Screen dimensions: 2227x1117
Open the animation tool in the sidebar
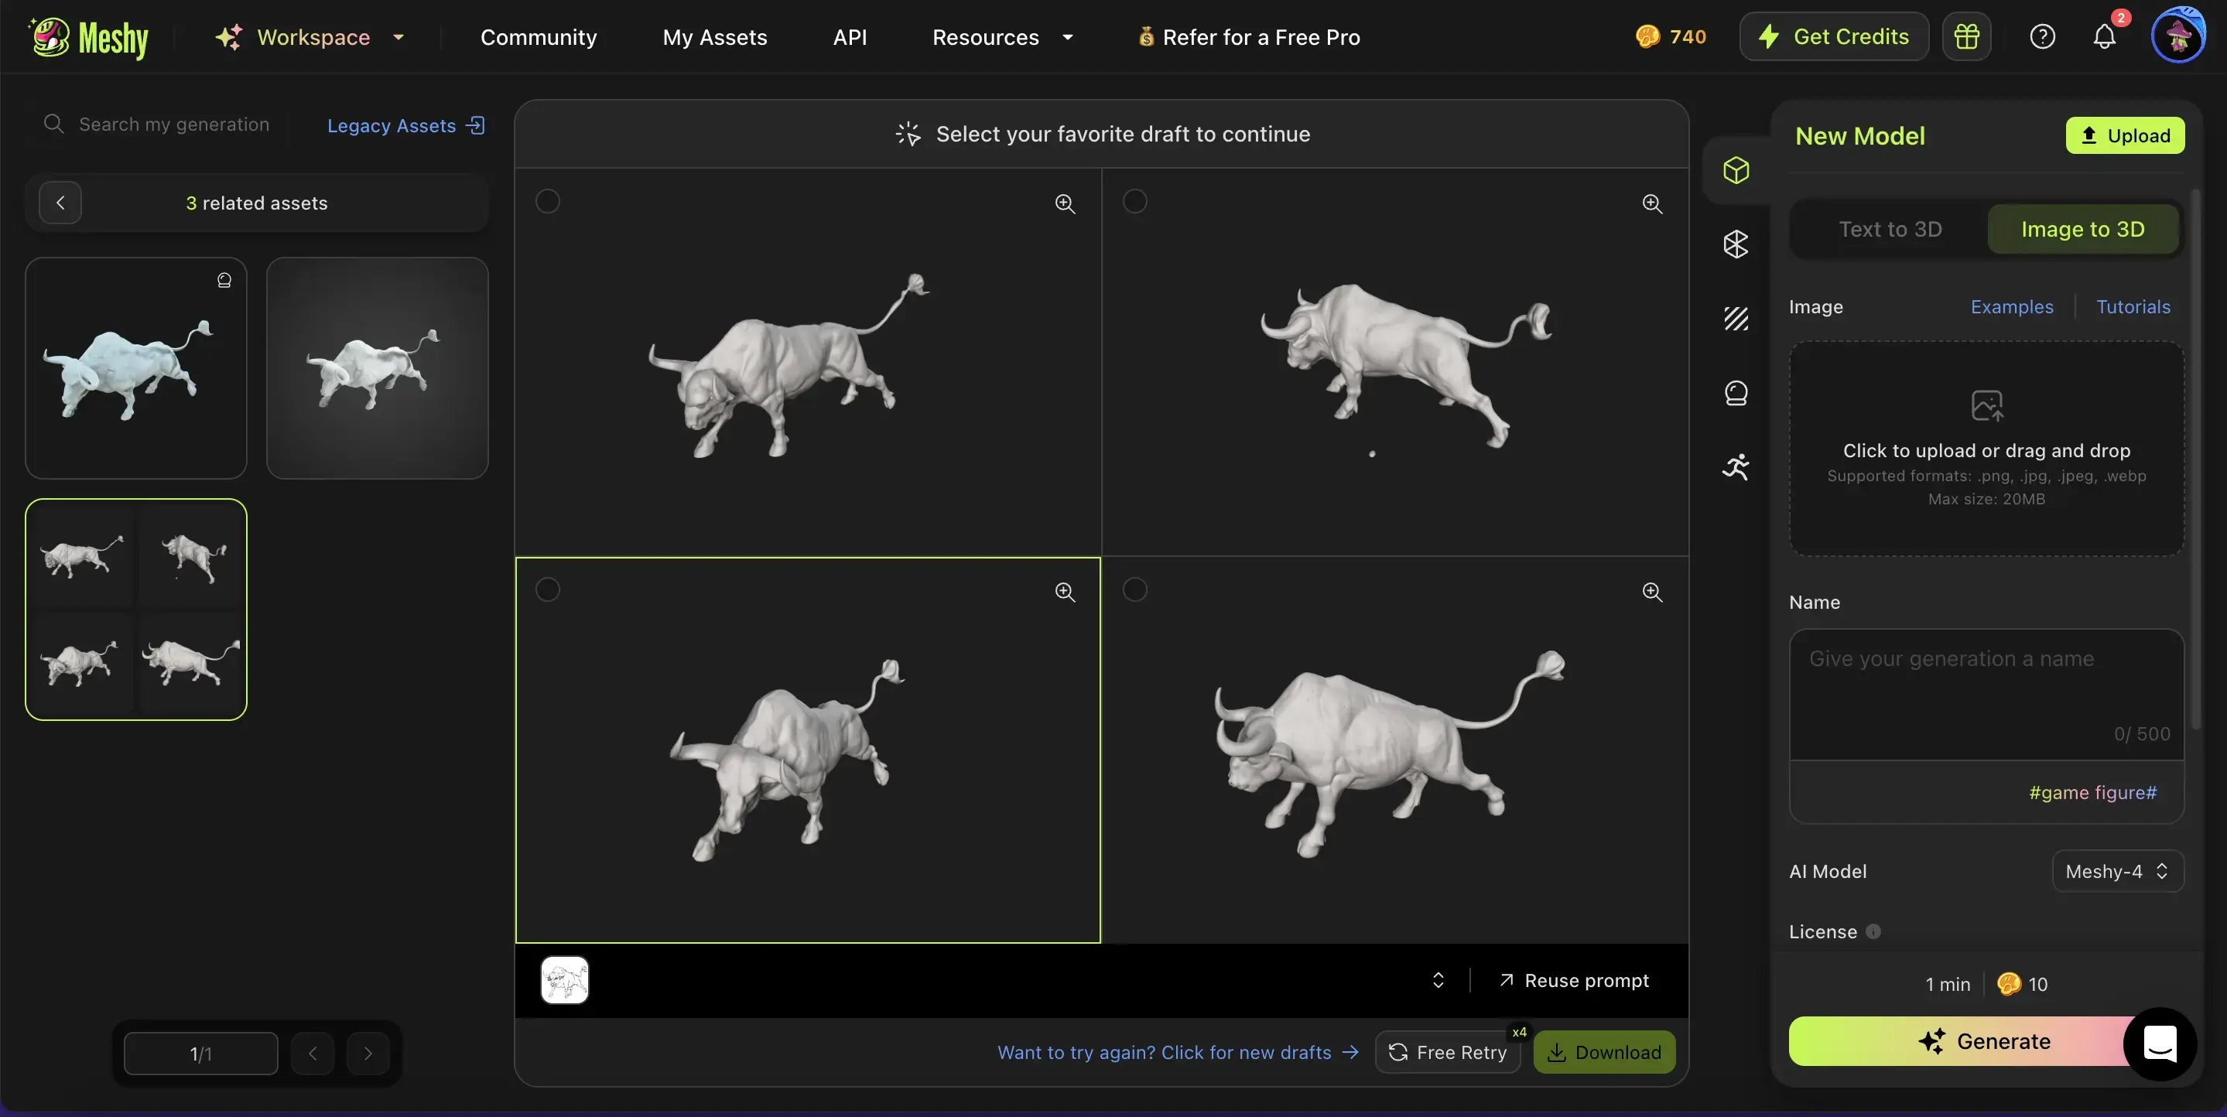(x=1735, y=467)
